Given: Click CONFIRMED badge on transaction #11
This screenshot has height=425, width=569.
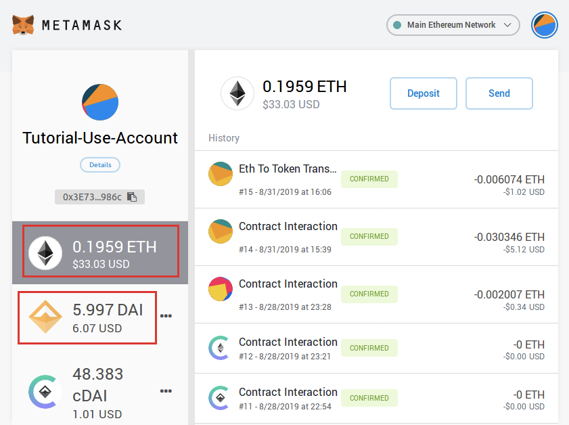Looking at the screenshot, I should tap(369, 398).
